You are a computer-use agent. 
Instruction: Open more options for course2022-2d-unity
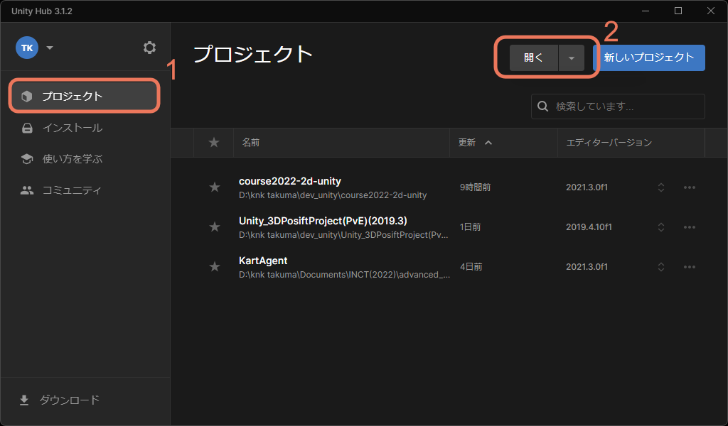click(690, 187)
